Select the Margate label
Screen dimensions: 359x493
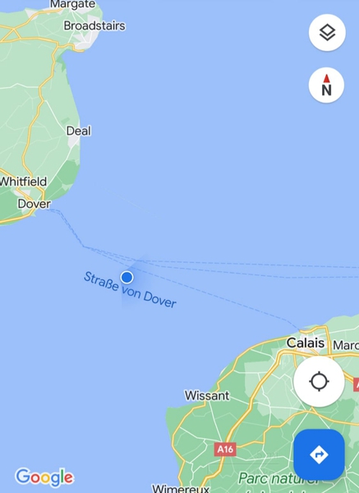(x=72, y=4)
